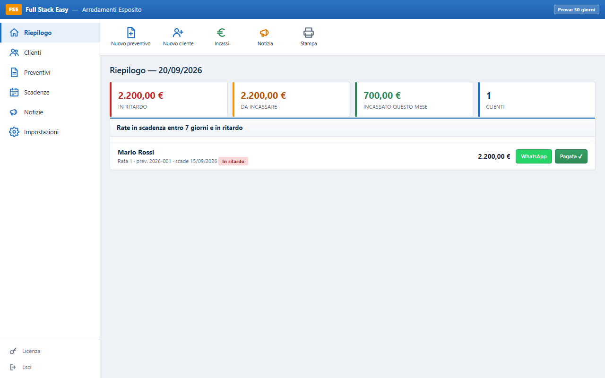Click the Notizie megaphone sidebar icon
Screen dimensions: 605x378
click(x=14, y=112)
